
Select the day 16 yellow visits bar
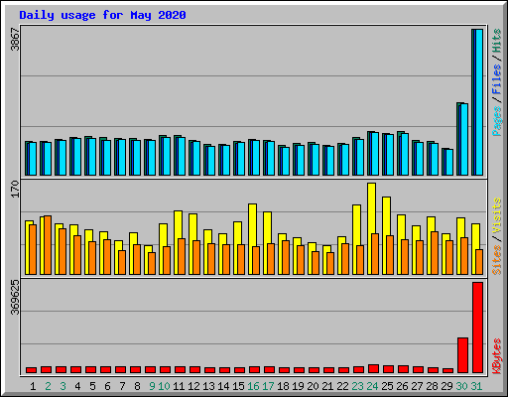point(252,239)
